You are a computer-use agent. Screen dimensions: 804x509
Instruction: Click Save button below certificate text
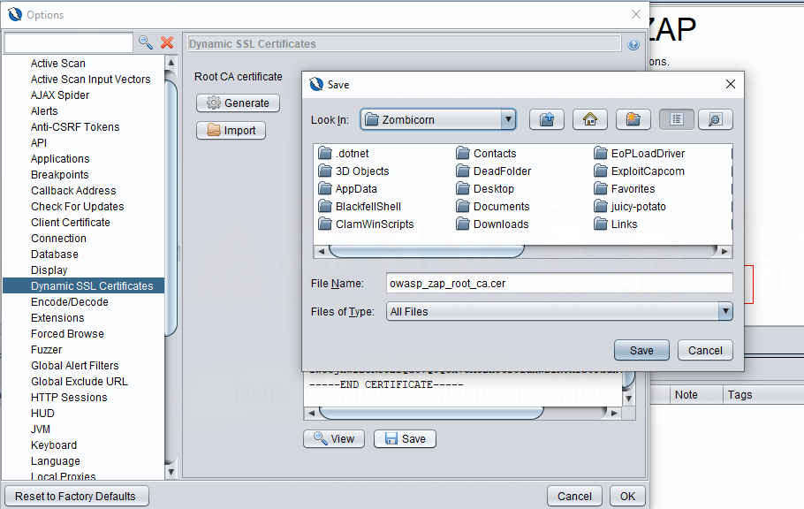[x=405, y=439]
